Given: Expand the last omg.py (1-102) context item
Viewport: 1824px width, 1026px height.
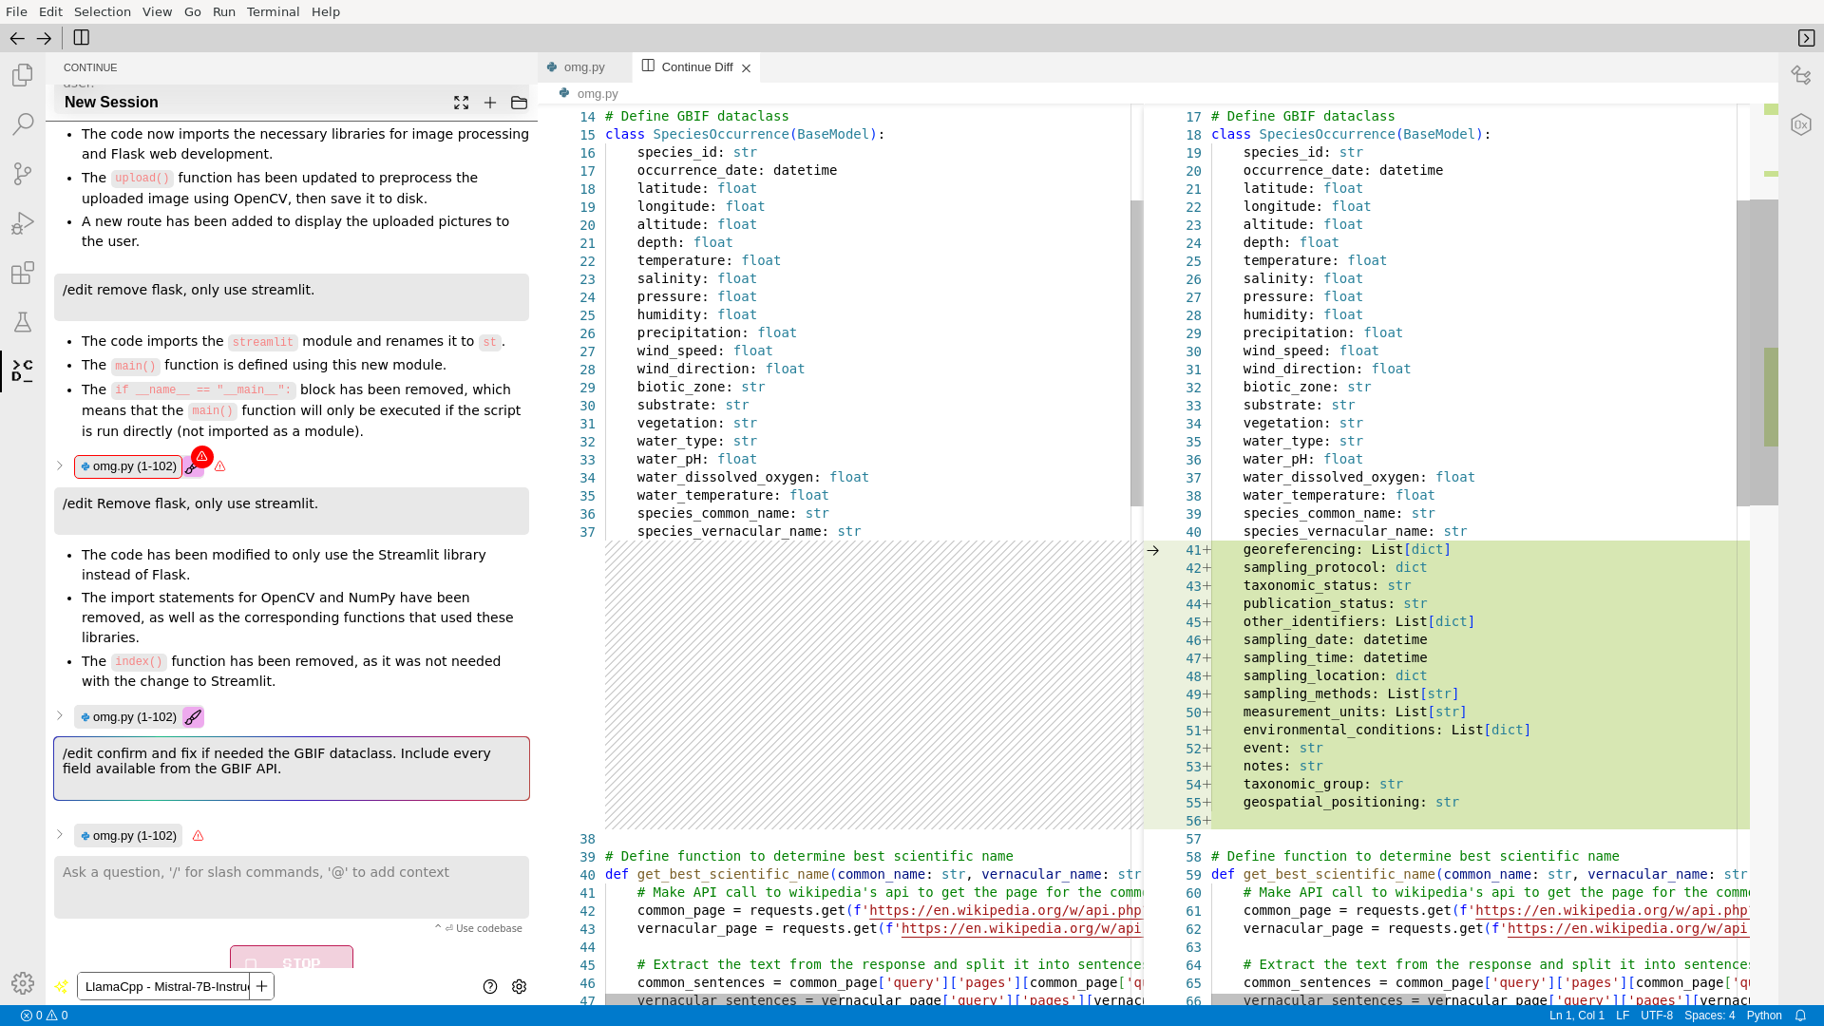Looking at the screenshot, I should click(59, 834).
